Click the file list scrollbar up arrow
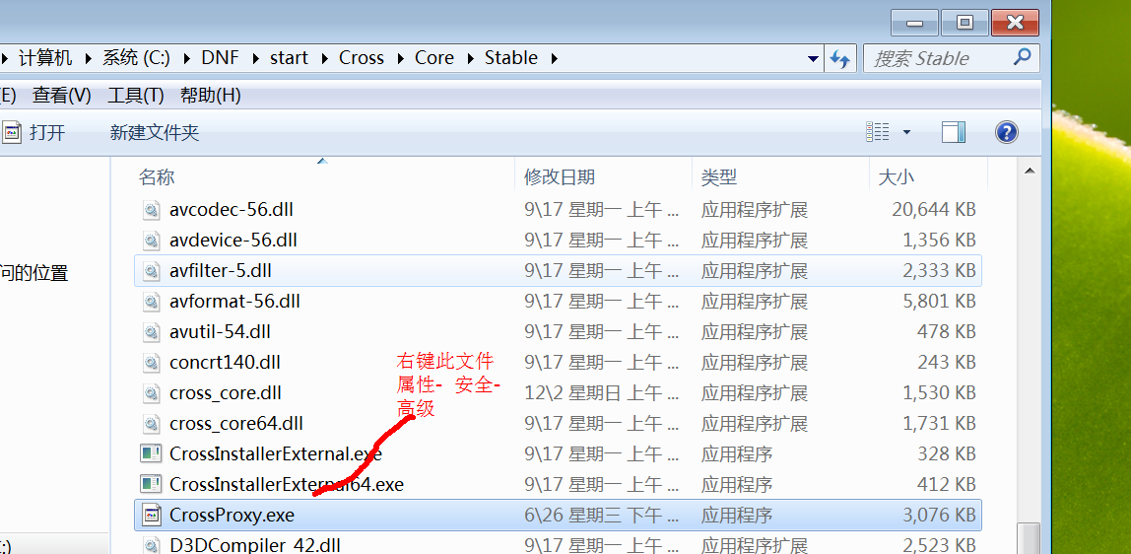The height and width of the screenshot is (554, 1131). [x=1030, y=171]
